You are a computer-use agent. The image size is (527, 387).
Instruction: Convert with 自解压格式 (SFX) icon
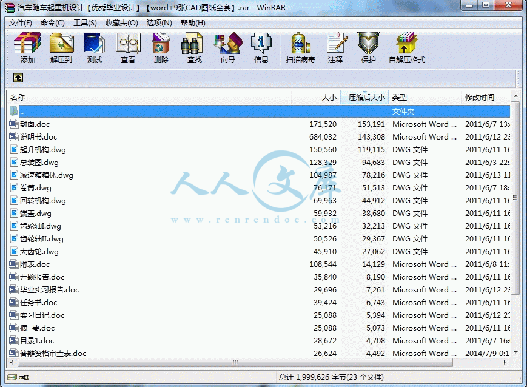(x=407, y=48)
